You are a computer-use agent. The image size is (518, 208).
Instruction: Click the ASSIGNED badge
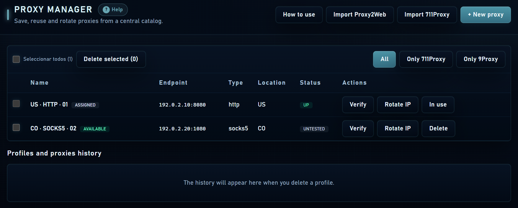85,105
